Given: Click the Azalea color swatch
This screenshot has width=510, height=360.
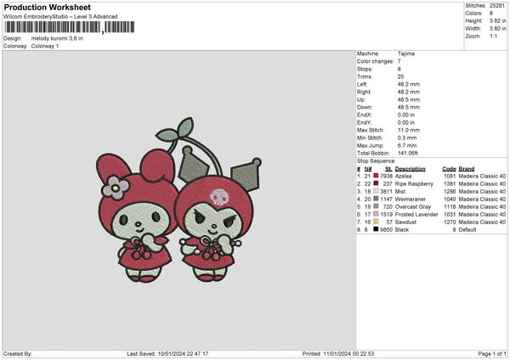Looking at the screenshot, I should coord(376,176).
